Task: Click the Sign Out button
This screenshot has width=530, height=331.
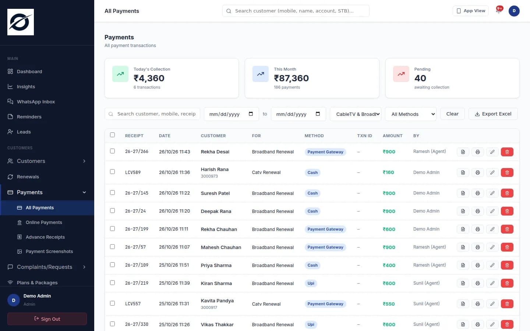Action: tap(47, 319)
